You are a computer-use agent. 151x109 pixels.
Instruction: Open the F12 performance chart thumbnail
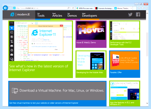(x=125, y=30)
